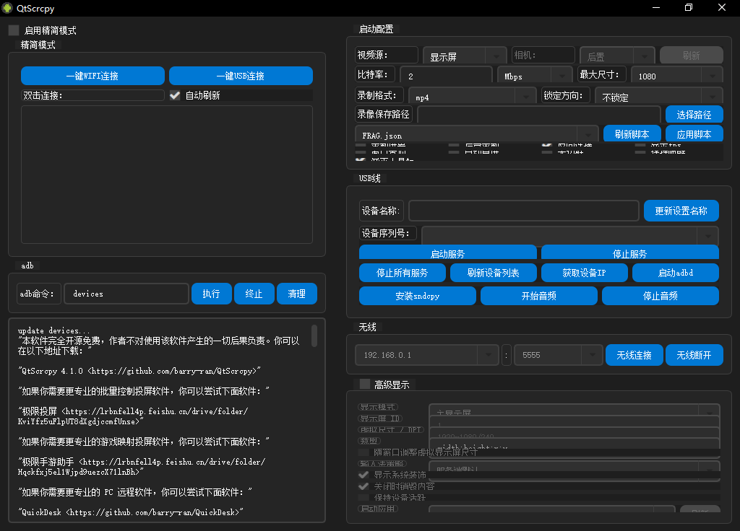This screenshot has height=531, width=740.
Task: Click the 无线连接 button
Action: click(x=634, y=355)
